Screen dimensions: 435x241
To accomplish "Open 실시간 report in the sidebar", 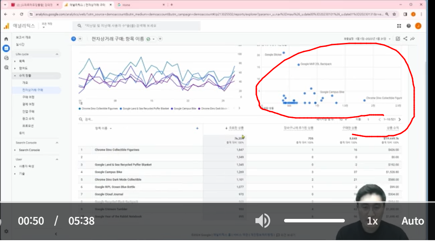I will pyautogui.click(x=20, y=45).
